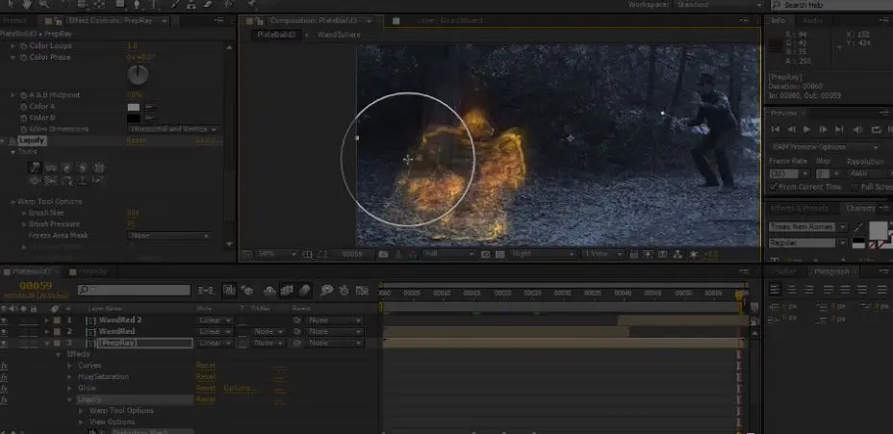Toggle the Color Phase stopwatch
The image size is (893, 434).
24,58
